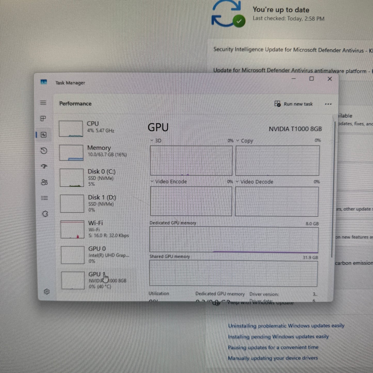
Task: Open the Users page icon
Action: click(44, 182)
